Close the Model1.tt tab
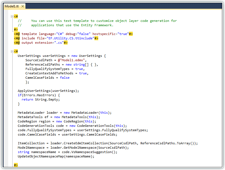The width and height of the screenshot is (225, 170). tap(22, 6)
